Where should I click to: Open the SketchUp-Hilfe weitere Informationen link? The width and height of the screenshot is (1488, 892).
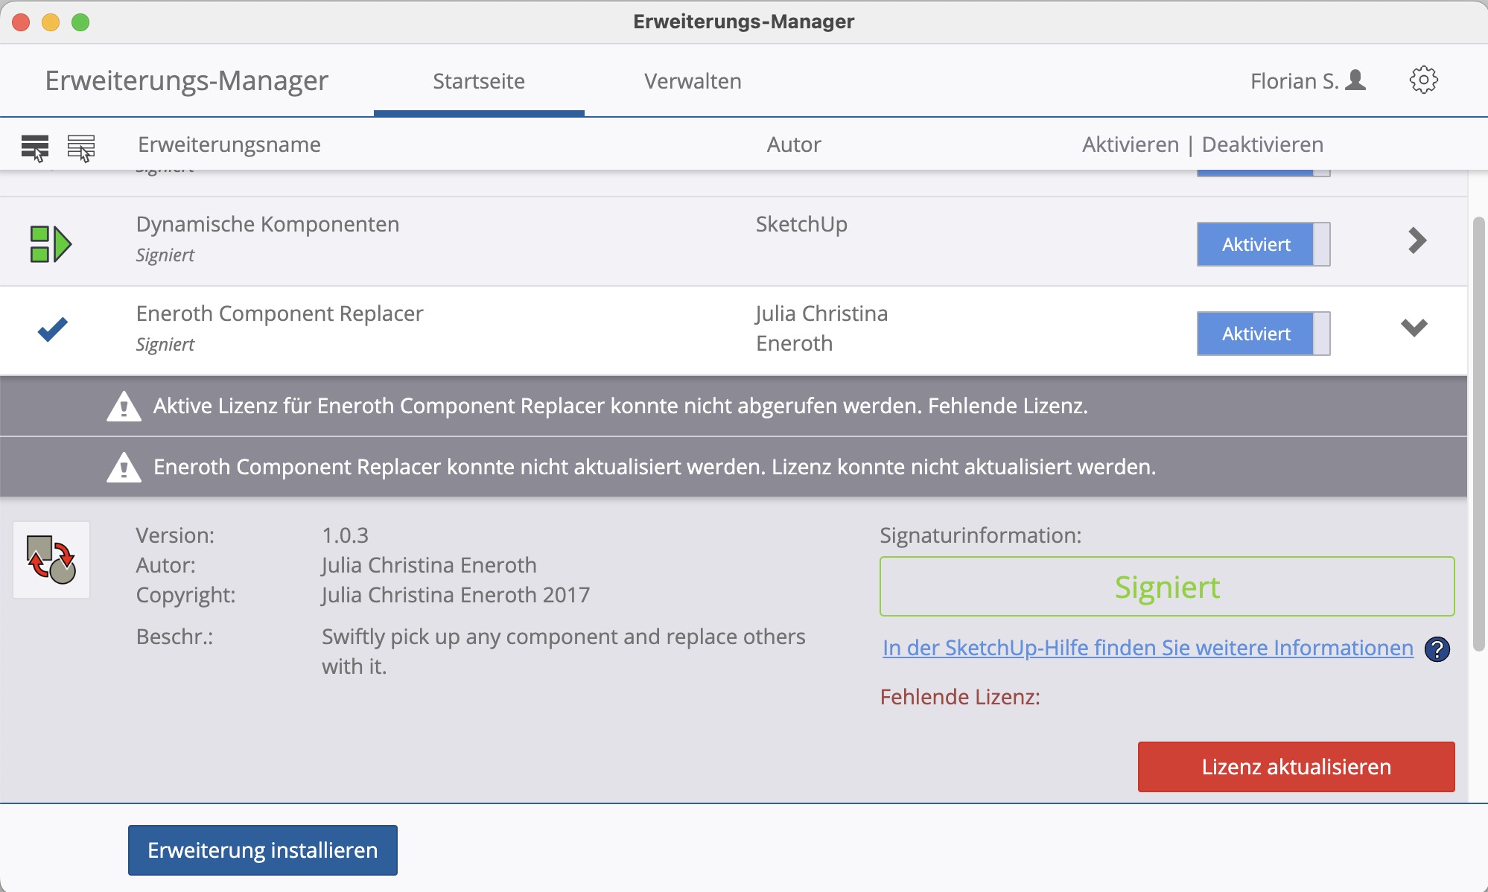(x=1147, y=648)
